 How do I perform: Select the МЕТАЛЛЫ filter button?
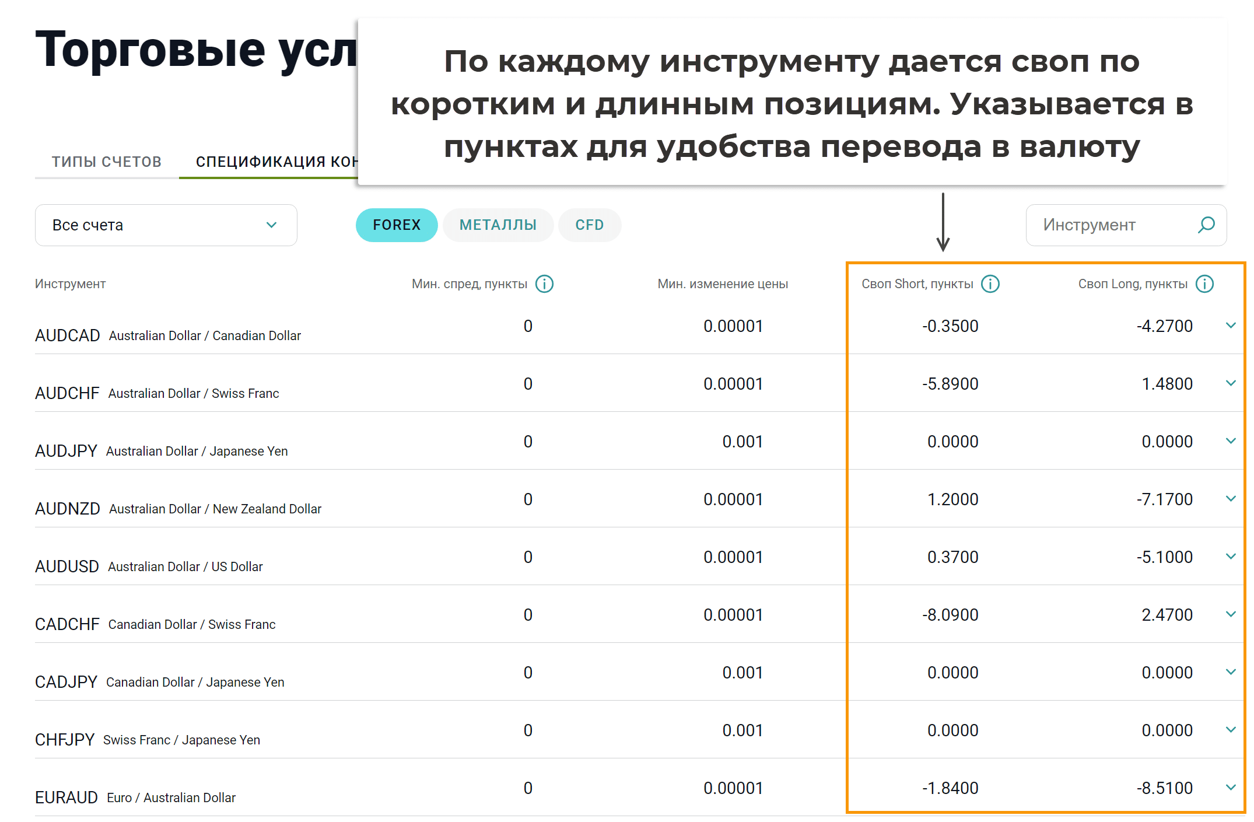(x=498, y=225)
